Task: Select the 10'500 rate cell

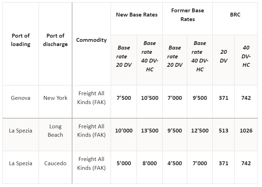Action: (150, 98)
